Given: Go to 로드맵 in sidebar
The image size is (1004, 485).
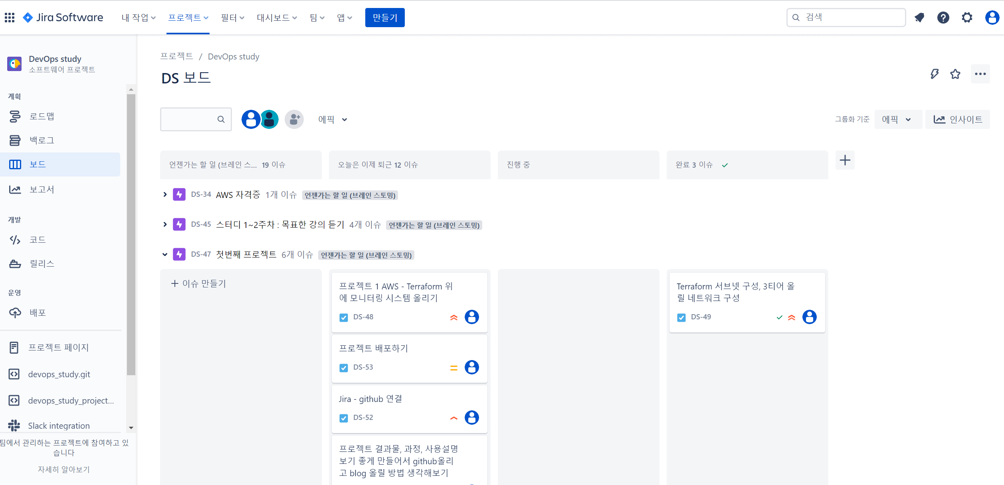Looking at the screenshot, I should click(60, 117).
